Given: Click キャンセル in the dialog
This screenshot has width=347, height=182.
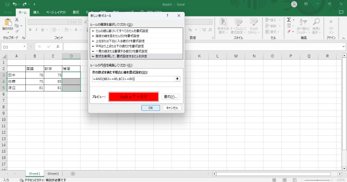Looking at the screenshot, I should pos(172,108).
